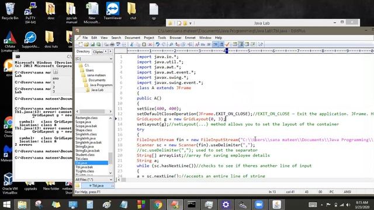Open Chrome from the taskbar
Image resolution: width=374 pixels, height=210 pixels.
(157, 205)
